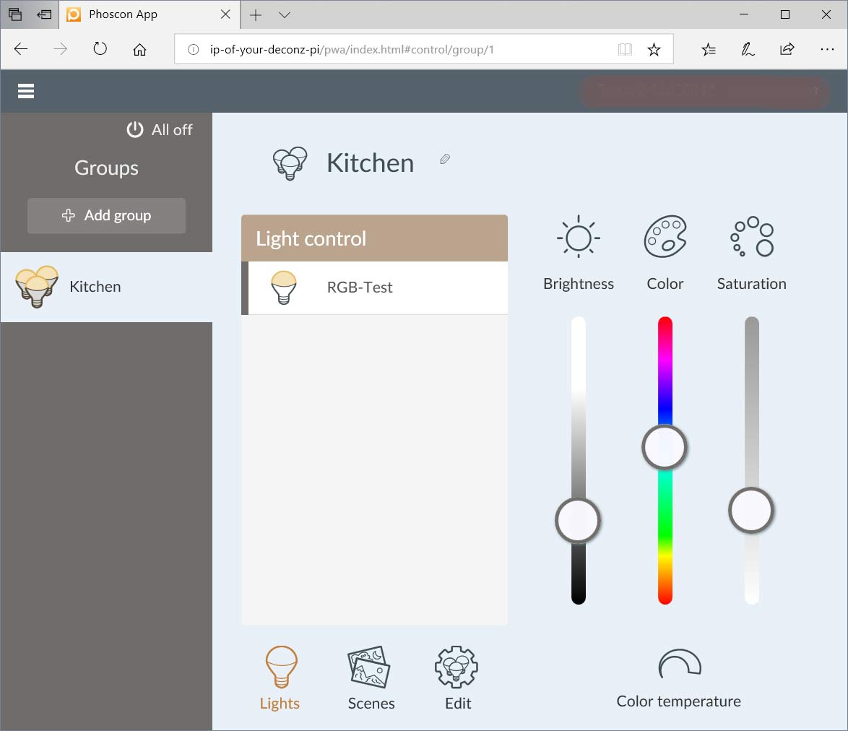
Task: Select the RGB-Test light row
Action: (374, 287)
